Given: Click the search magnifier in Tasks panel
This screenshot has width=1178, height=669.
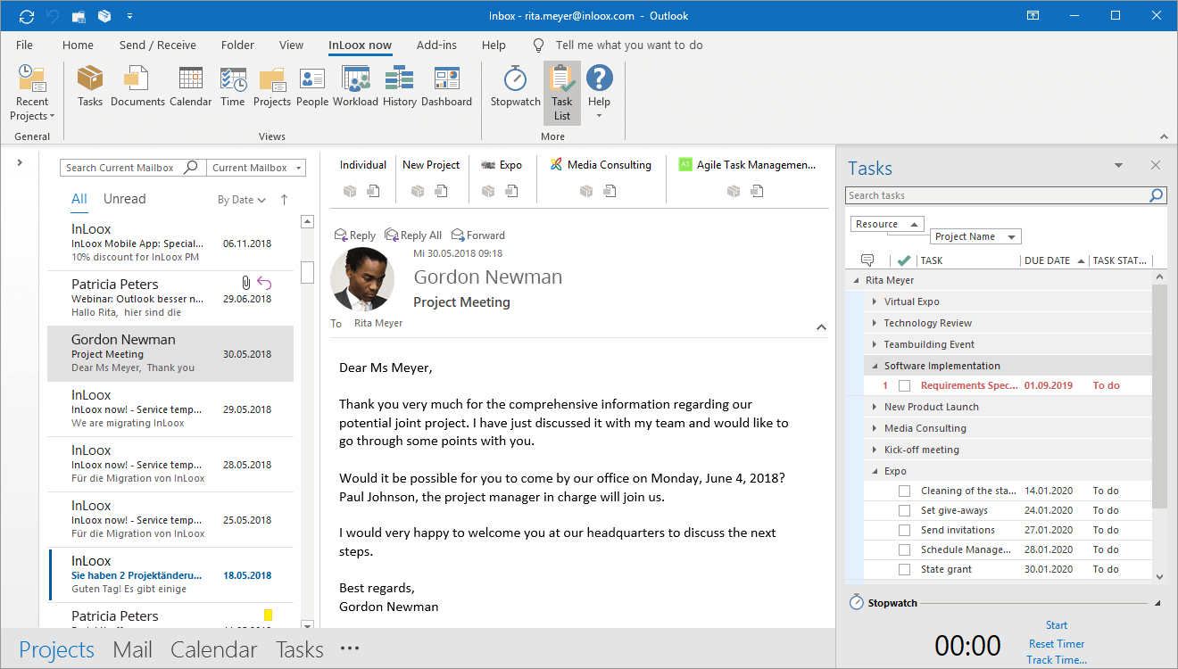Looking at the screenshot, I should [1156, 195].
